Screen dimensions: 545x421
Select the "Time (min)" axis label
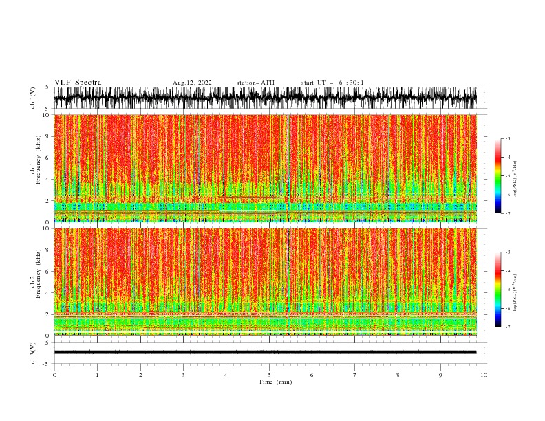coord(275,382)
